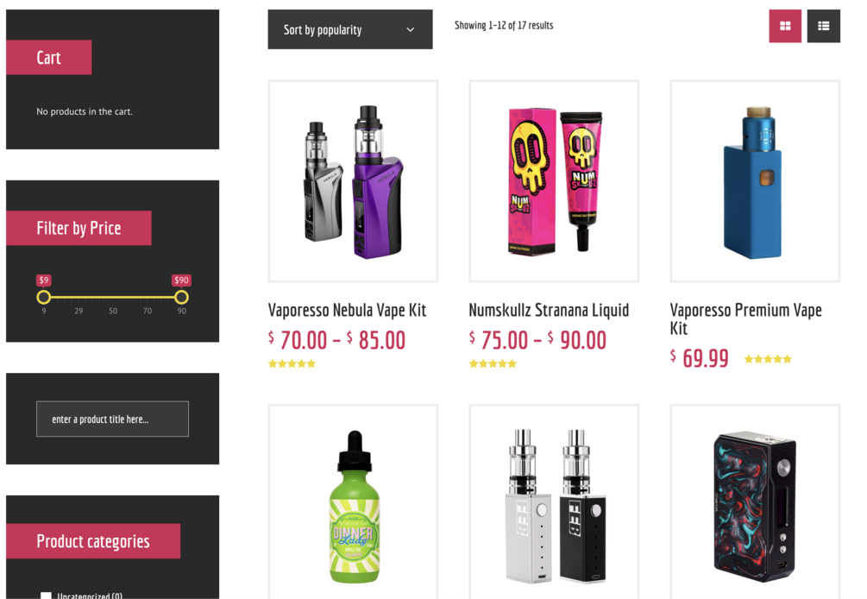Switch to grid view layout

tap(785, 26)
